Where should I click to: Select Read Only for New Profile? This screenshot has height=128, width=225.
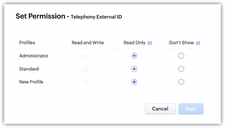tap(134, 82)
